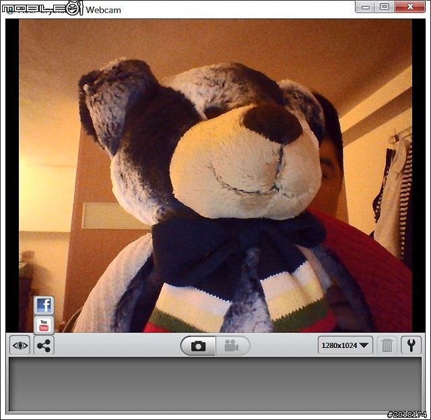Click the empty captured media tray

coord(215,384)
